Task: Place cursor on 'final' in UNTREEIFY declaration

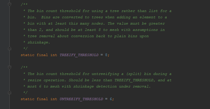Action: click(x=42, y=99)
